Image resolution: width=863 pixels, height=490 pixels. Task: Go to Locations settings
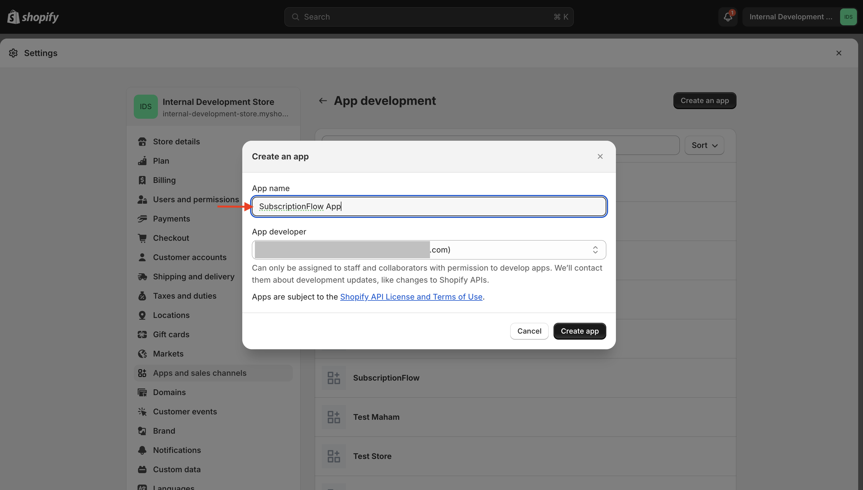[x=213, y=315]
